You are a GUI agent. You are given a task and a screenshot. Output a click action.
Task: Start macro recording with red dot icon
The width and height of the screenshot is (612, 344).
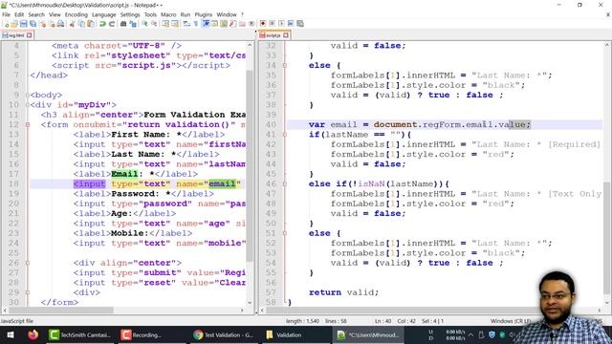point(263,24)
